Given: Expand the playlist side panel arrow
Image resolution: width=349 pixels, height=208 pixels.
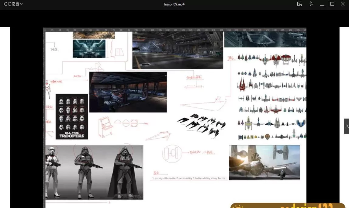Looking at the screenshot, I should [347, 126].
